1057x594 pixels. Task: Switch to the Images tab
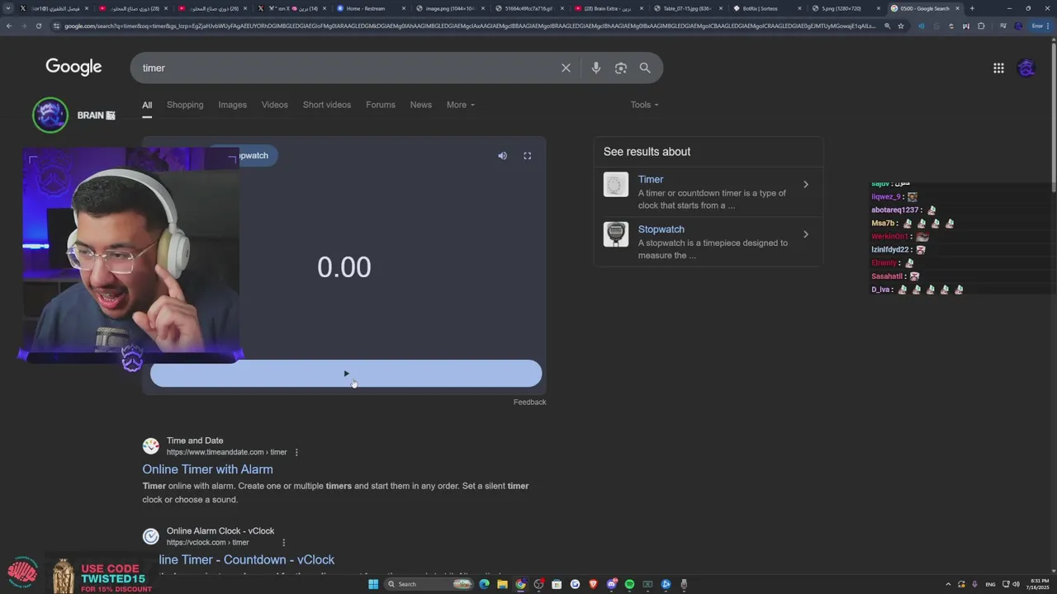(x=232, y=105)
